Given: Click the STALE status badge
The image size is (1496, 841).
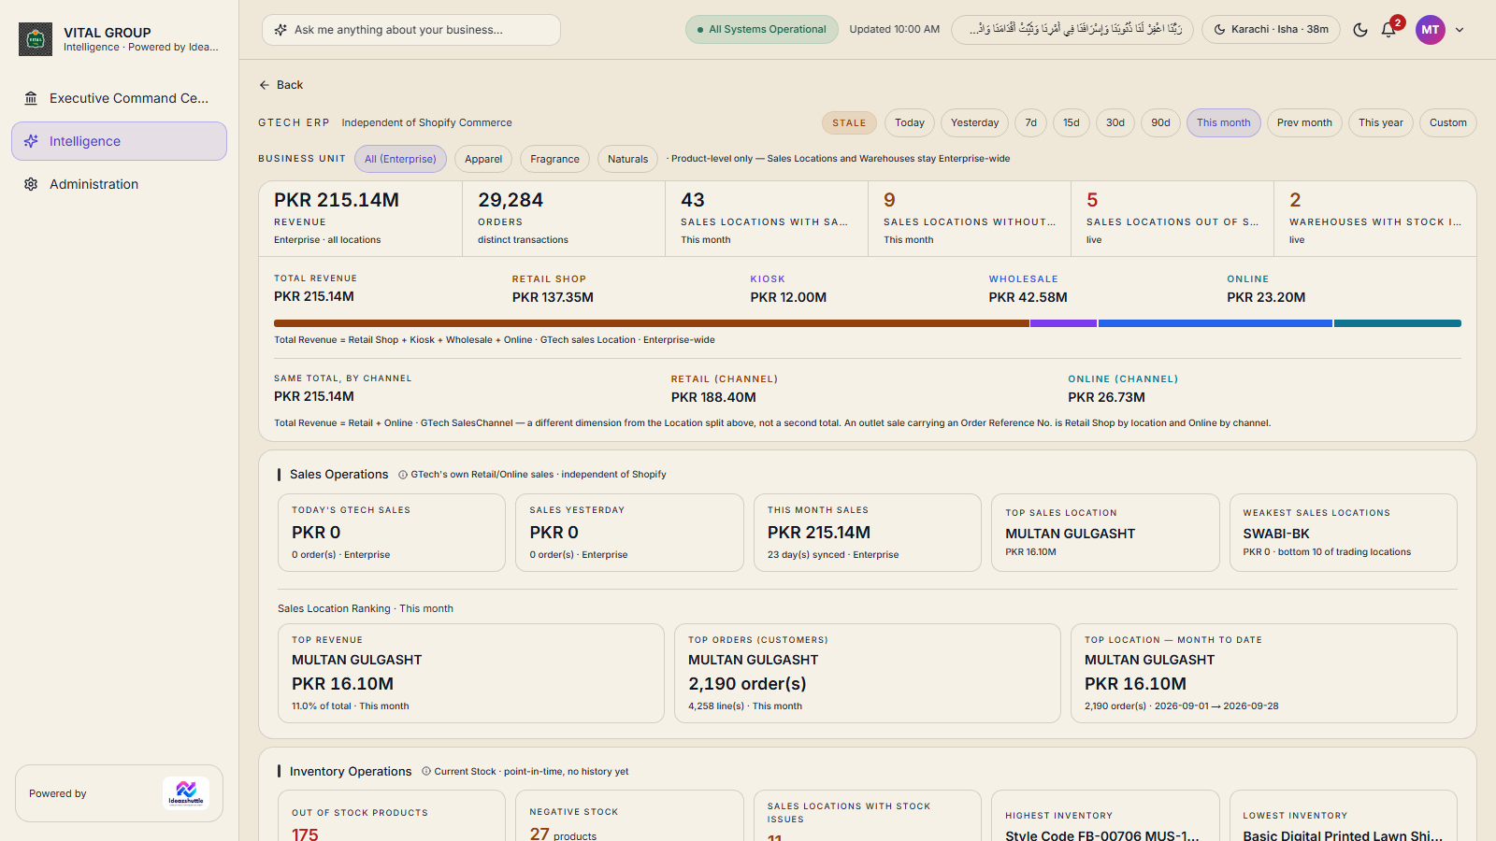Looking at the screenshot, I should (x=849, y=122).
